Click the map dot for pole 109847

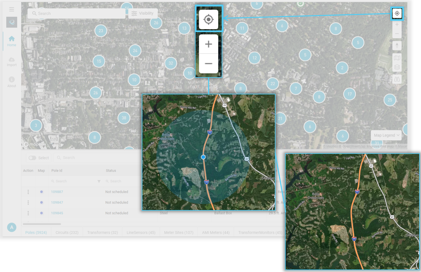pyautogui.click(x=41, y=202)
